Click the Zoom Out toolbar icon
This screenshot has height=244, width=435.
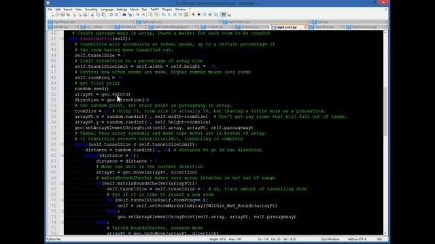[143, 14]
